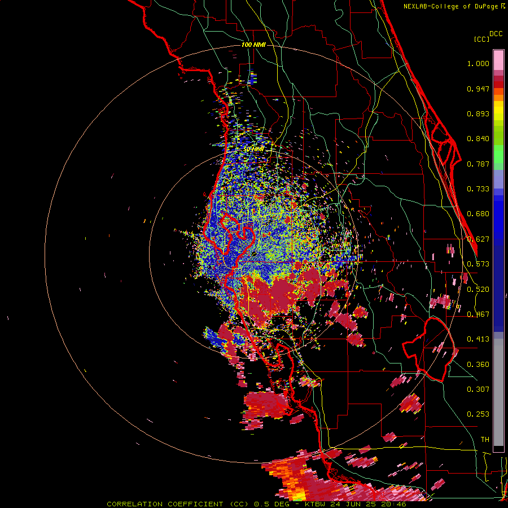Select the 0.840 scale value
The image size is (508, 508).
(x=478, y=139)
